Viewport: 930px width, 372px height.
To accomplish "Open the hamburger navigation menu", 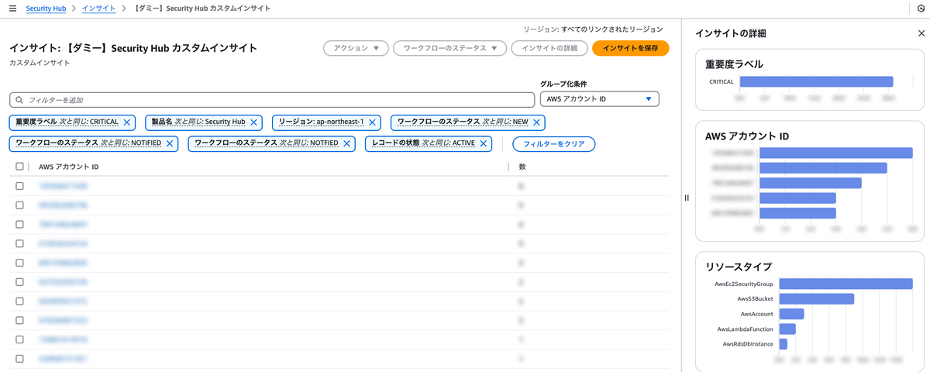I will tap(13, 7).
